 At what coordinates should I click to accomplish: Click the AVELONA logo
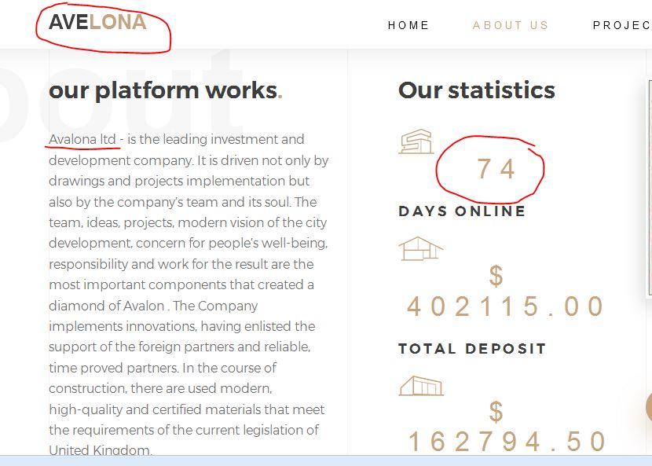[97, 22]
